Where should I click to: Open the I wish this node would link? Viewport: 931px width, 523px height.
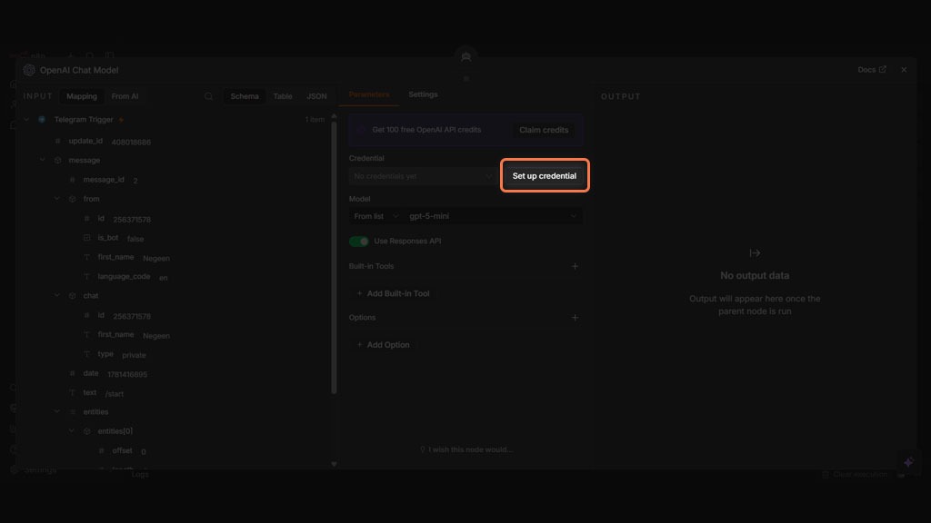[x=466, y=449]
